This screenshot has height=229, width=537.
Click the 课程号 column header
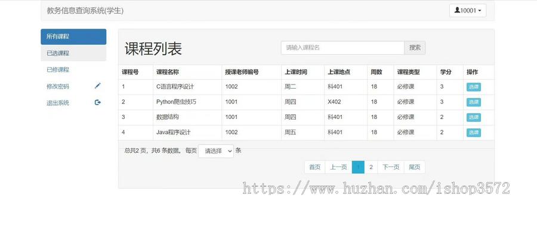(x=130, y=72)
